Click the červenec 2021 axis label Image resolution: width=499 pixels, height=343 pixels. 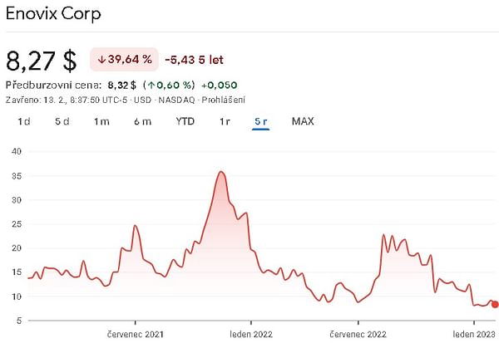(x=136, y=335)
